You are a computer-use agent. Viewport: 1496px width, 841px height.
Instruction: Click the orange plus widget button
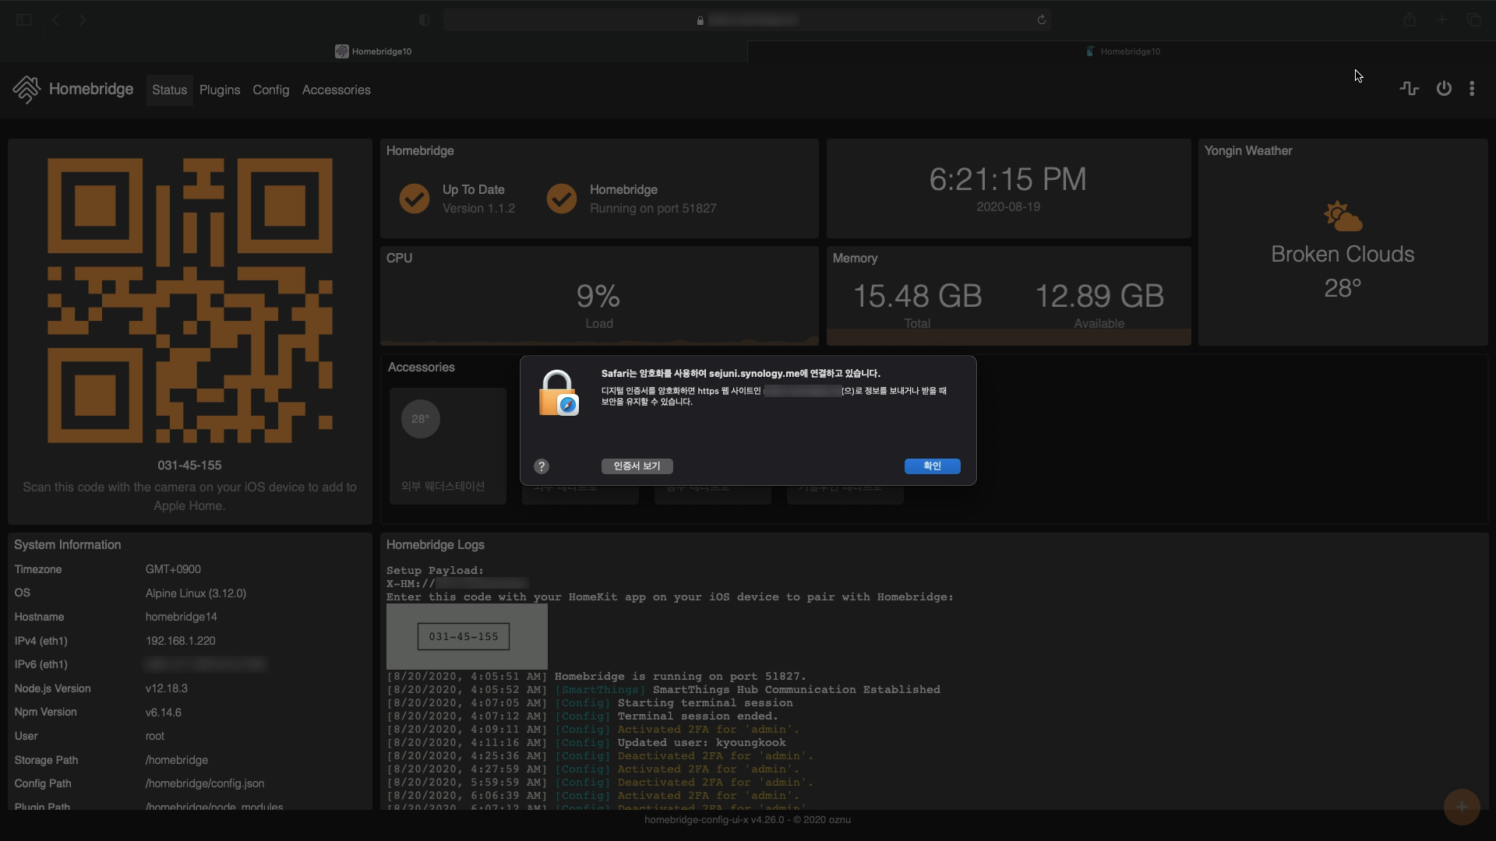tap(1461, 807)
